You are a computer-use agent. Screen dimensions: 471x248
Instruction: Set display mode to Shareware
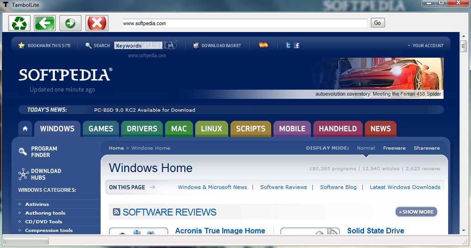tap(427, 148)
